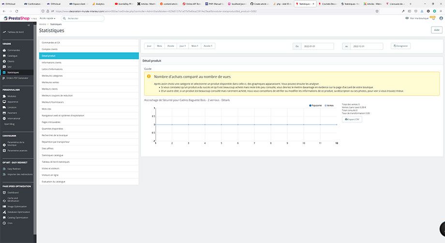Select Meilleurs clients stats module
The width and height of the screenshot is (445, 243).
[89, 89]
